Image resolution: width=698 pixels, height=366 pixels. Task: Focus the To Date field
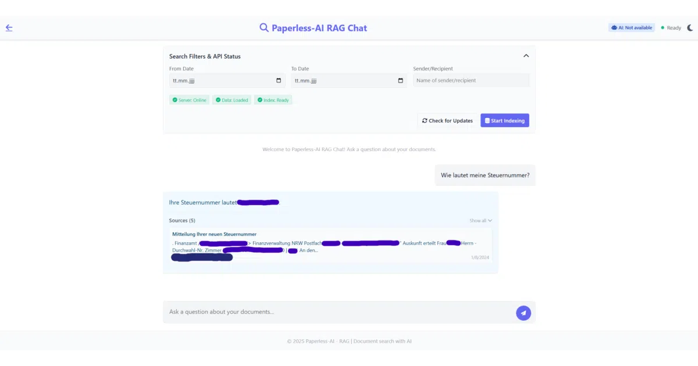(x=349, y=80)
